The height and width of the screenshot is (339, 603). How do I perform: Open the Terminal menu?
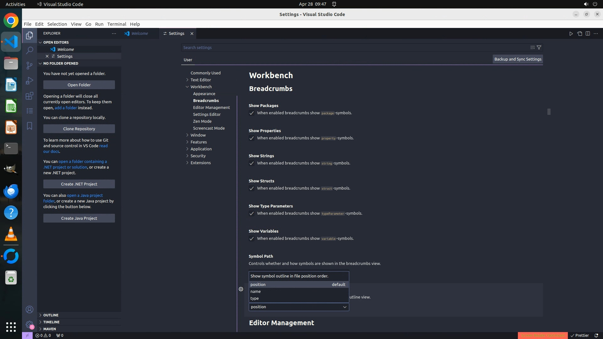[117, 24]
